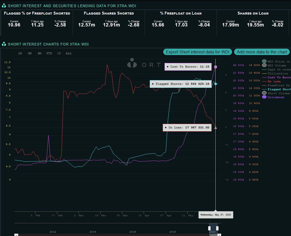Viewport: 291px width, 236px height.
Task: Open Add more data to the chart
Action: [x=262, y=52]
